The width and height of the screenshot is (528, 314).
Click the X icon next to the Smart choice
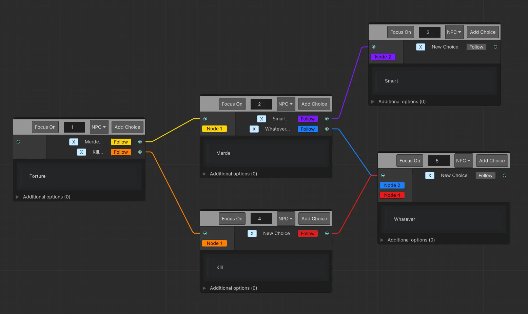tap(261, 119)
